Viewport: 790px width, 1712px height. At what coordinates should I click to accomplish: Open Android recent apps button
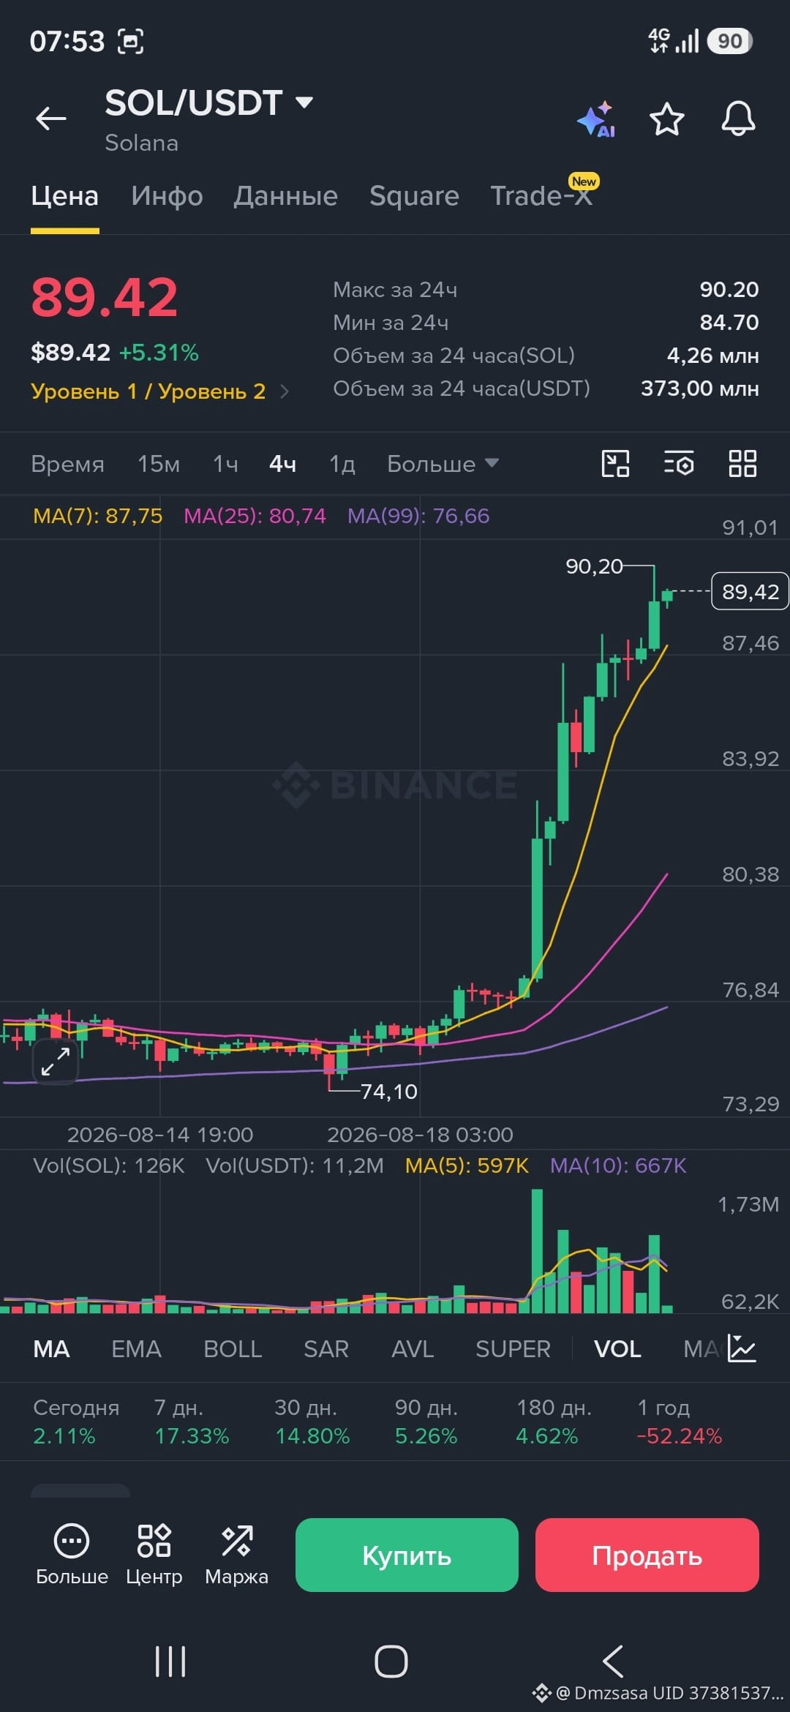click(x=170, y=1661)
